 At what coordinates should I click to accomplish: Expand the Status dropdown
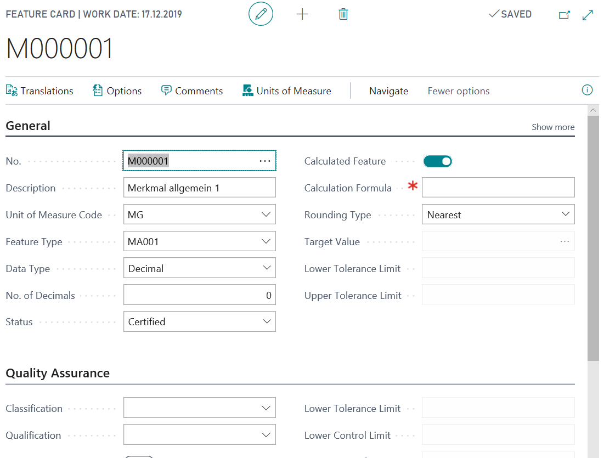267,321
